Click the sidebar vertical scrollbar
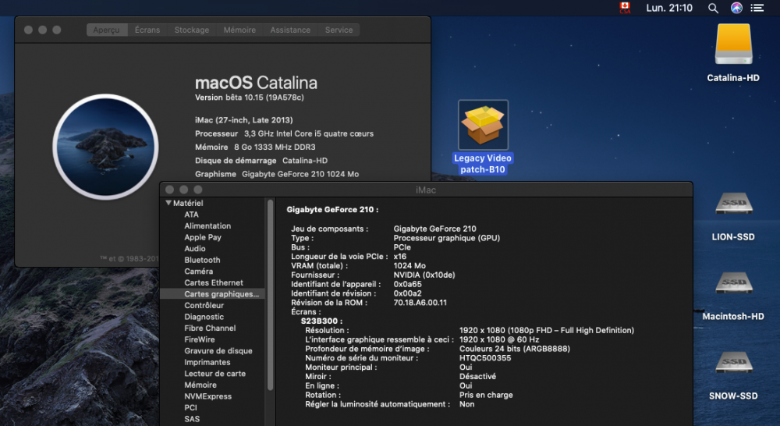 coord(270,295)
